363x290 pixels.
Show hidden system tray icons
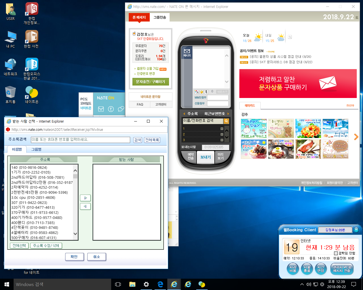point(302,284)
